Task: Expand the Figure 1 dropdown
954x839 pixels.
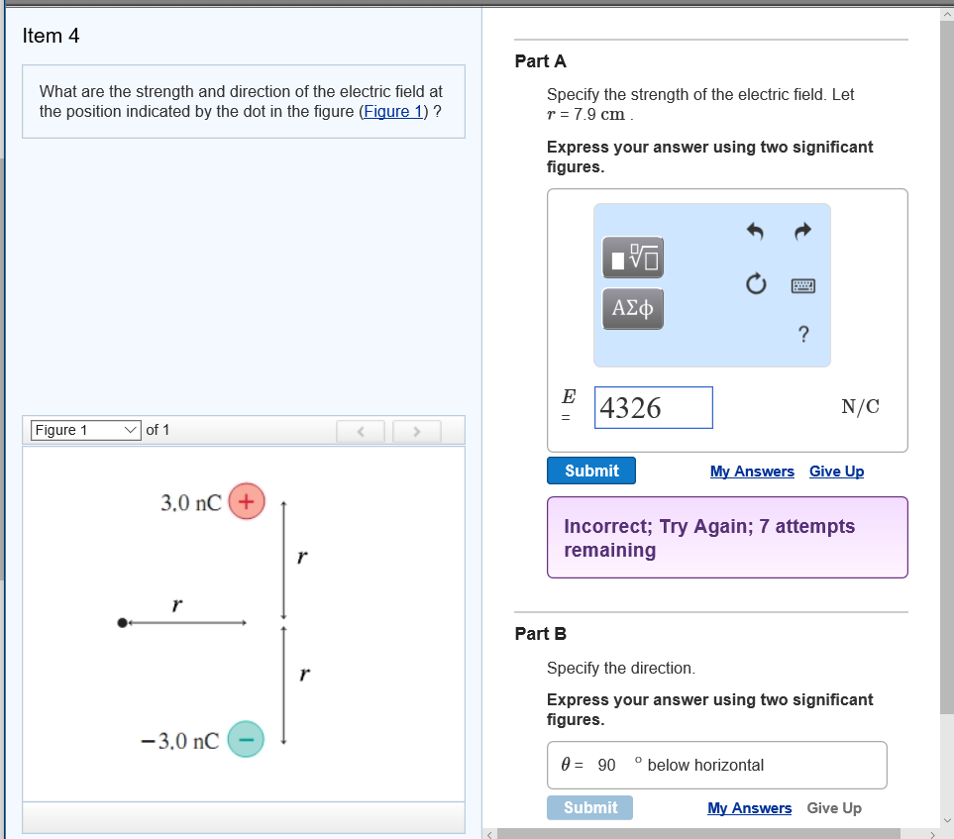Action: coord(86,430)
